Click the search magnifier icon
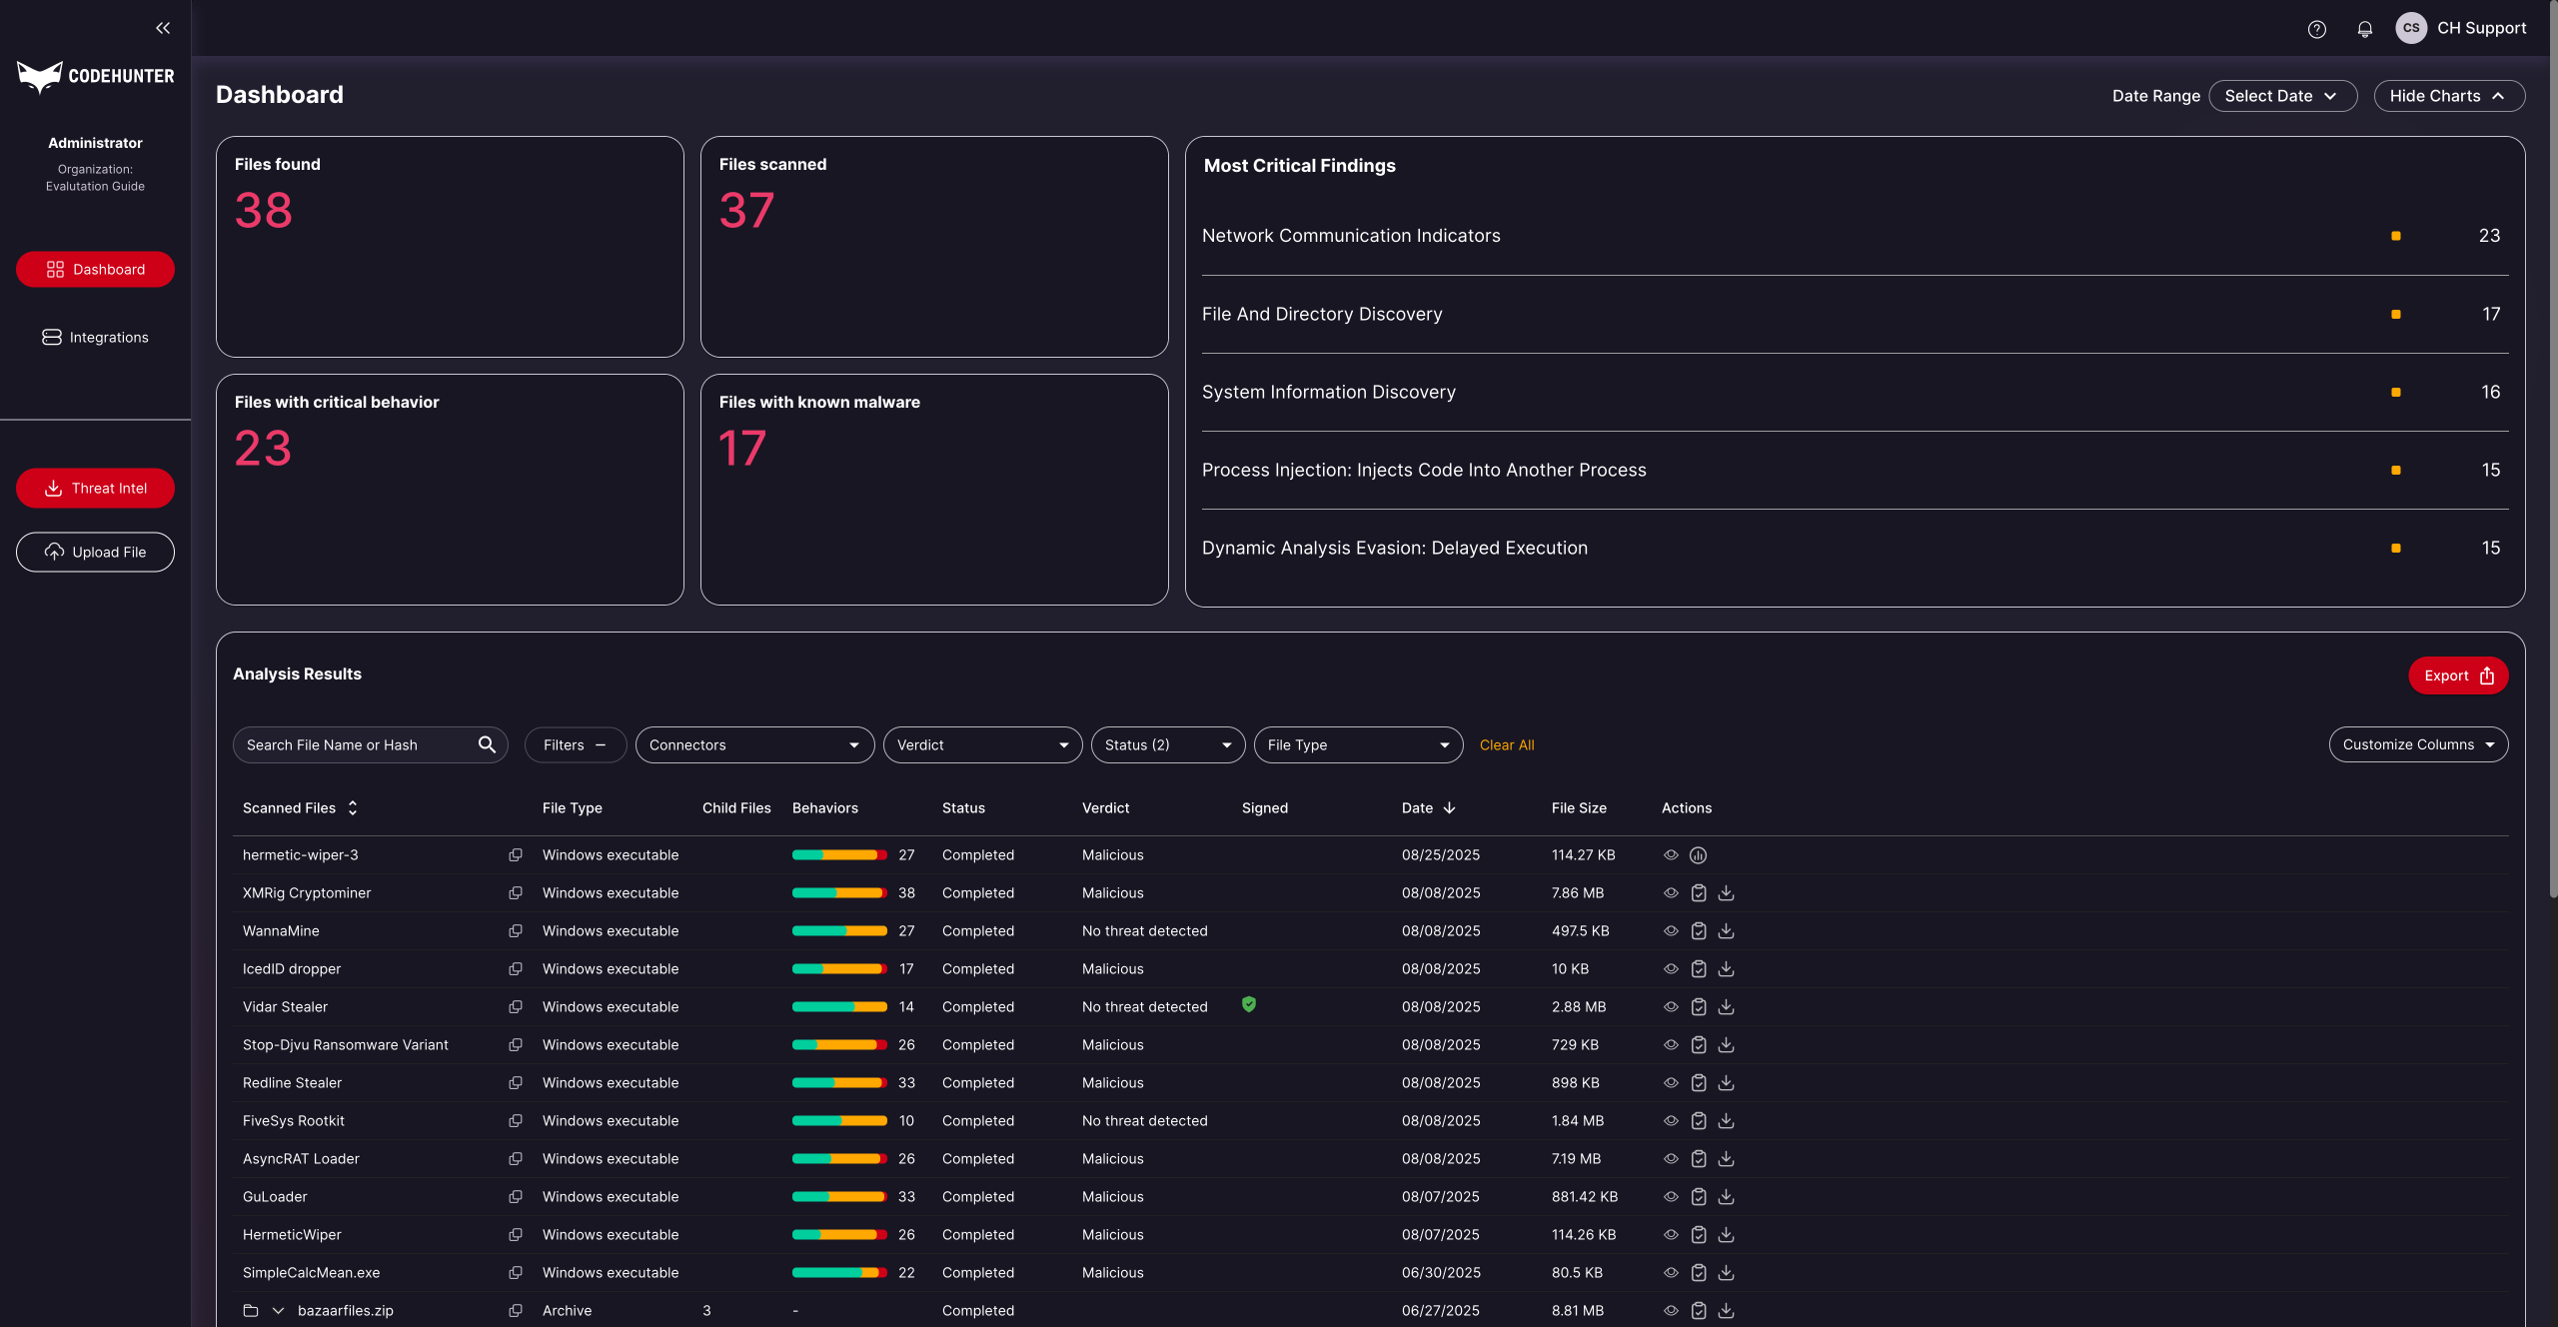Screen dimensions: 2558x1327 (487, 744)
